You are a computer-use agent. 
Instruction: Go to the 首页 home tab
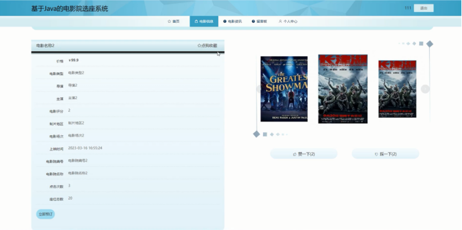tap(174, 21)
